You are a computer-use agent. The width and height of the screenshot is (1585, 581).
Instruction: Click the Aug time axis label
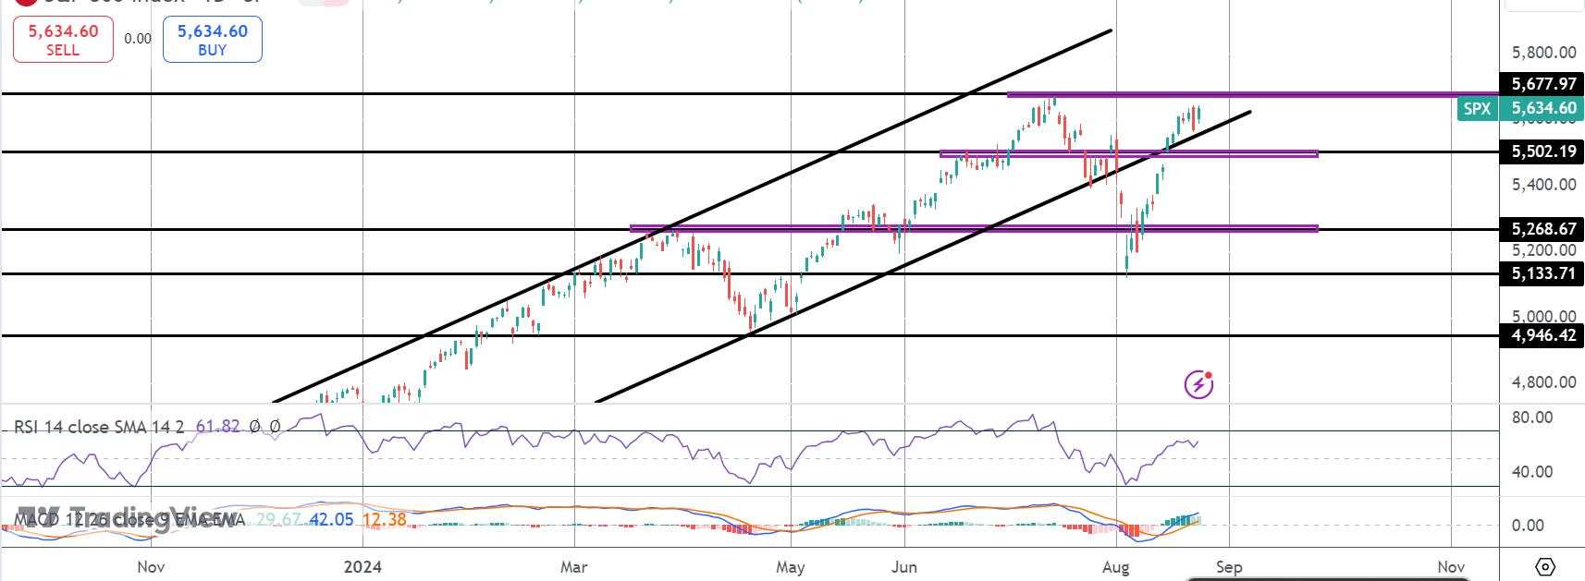pos(1116,567)
